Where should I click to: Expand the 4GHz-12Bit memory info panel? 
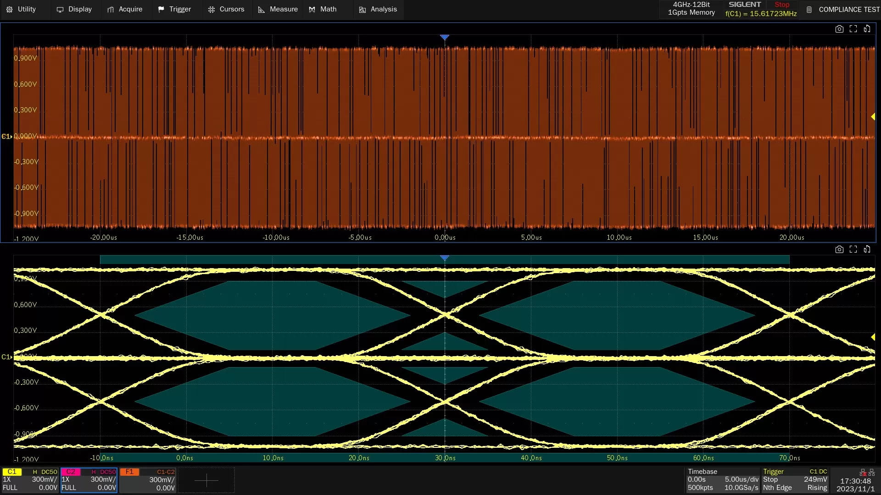click(x=691, y=9)
